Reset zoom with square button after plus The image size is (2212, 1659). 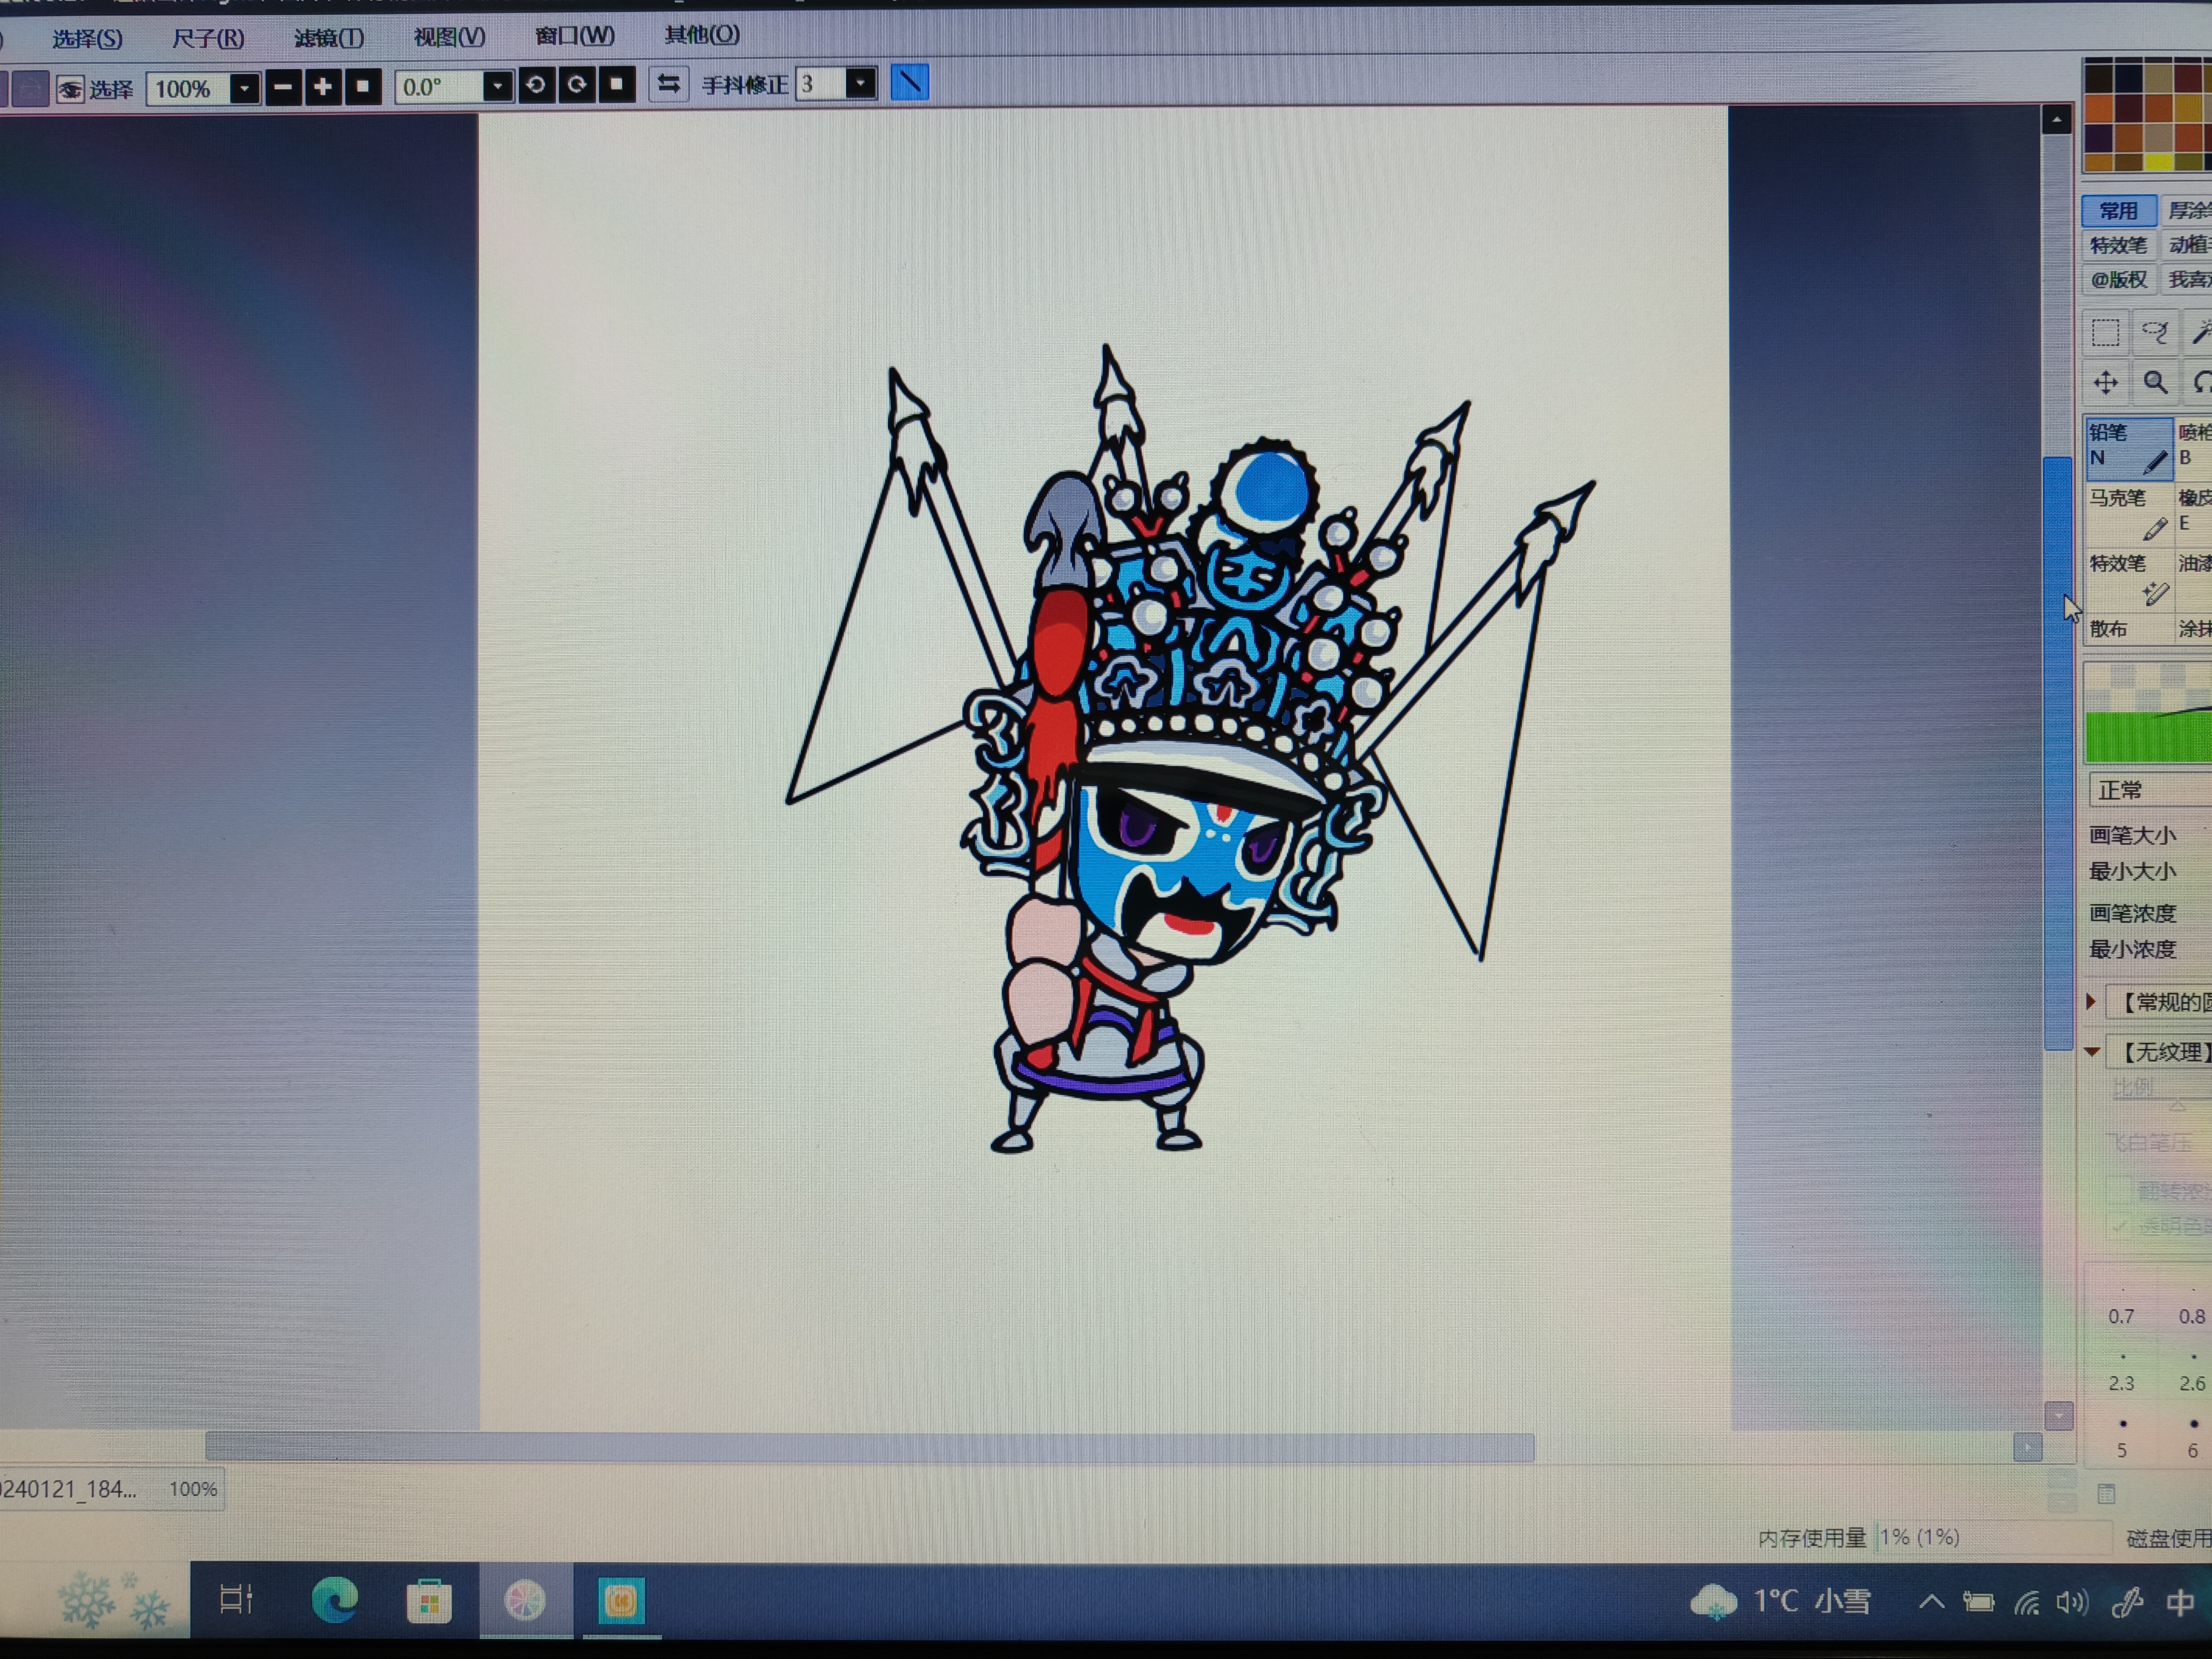(363, 87)
